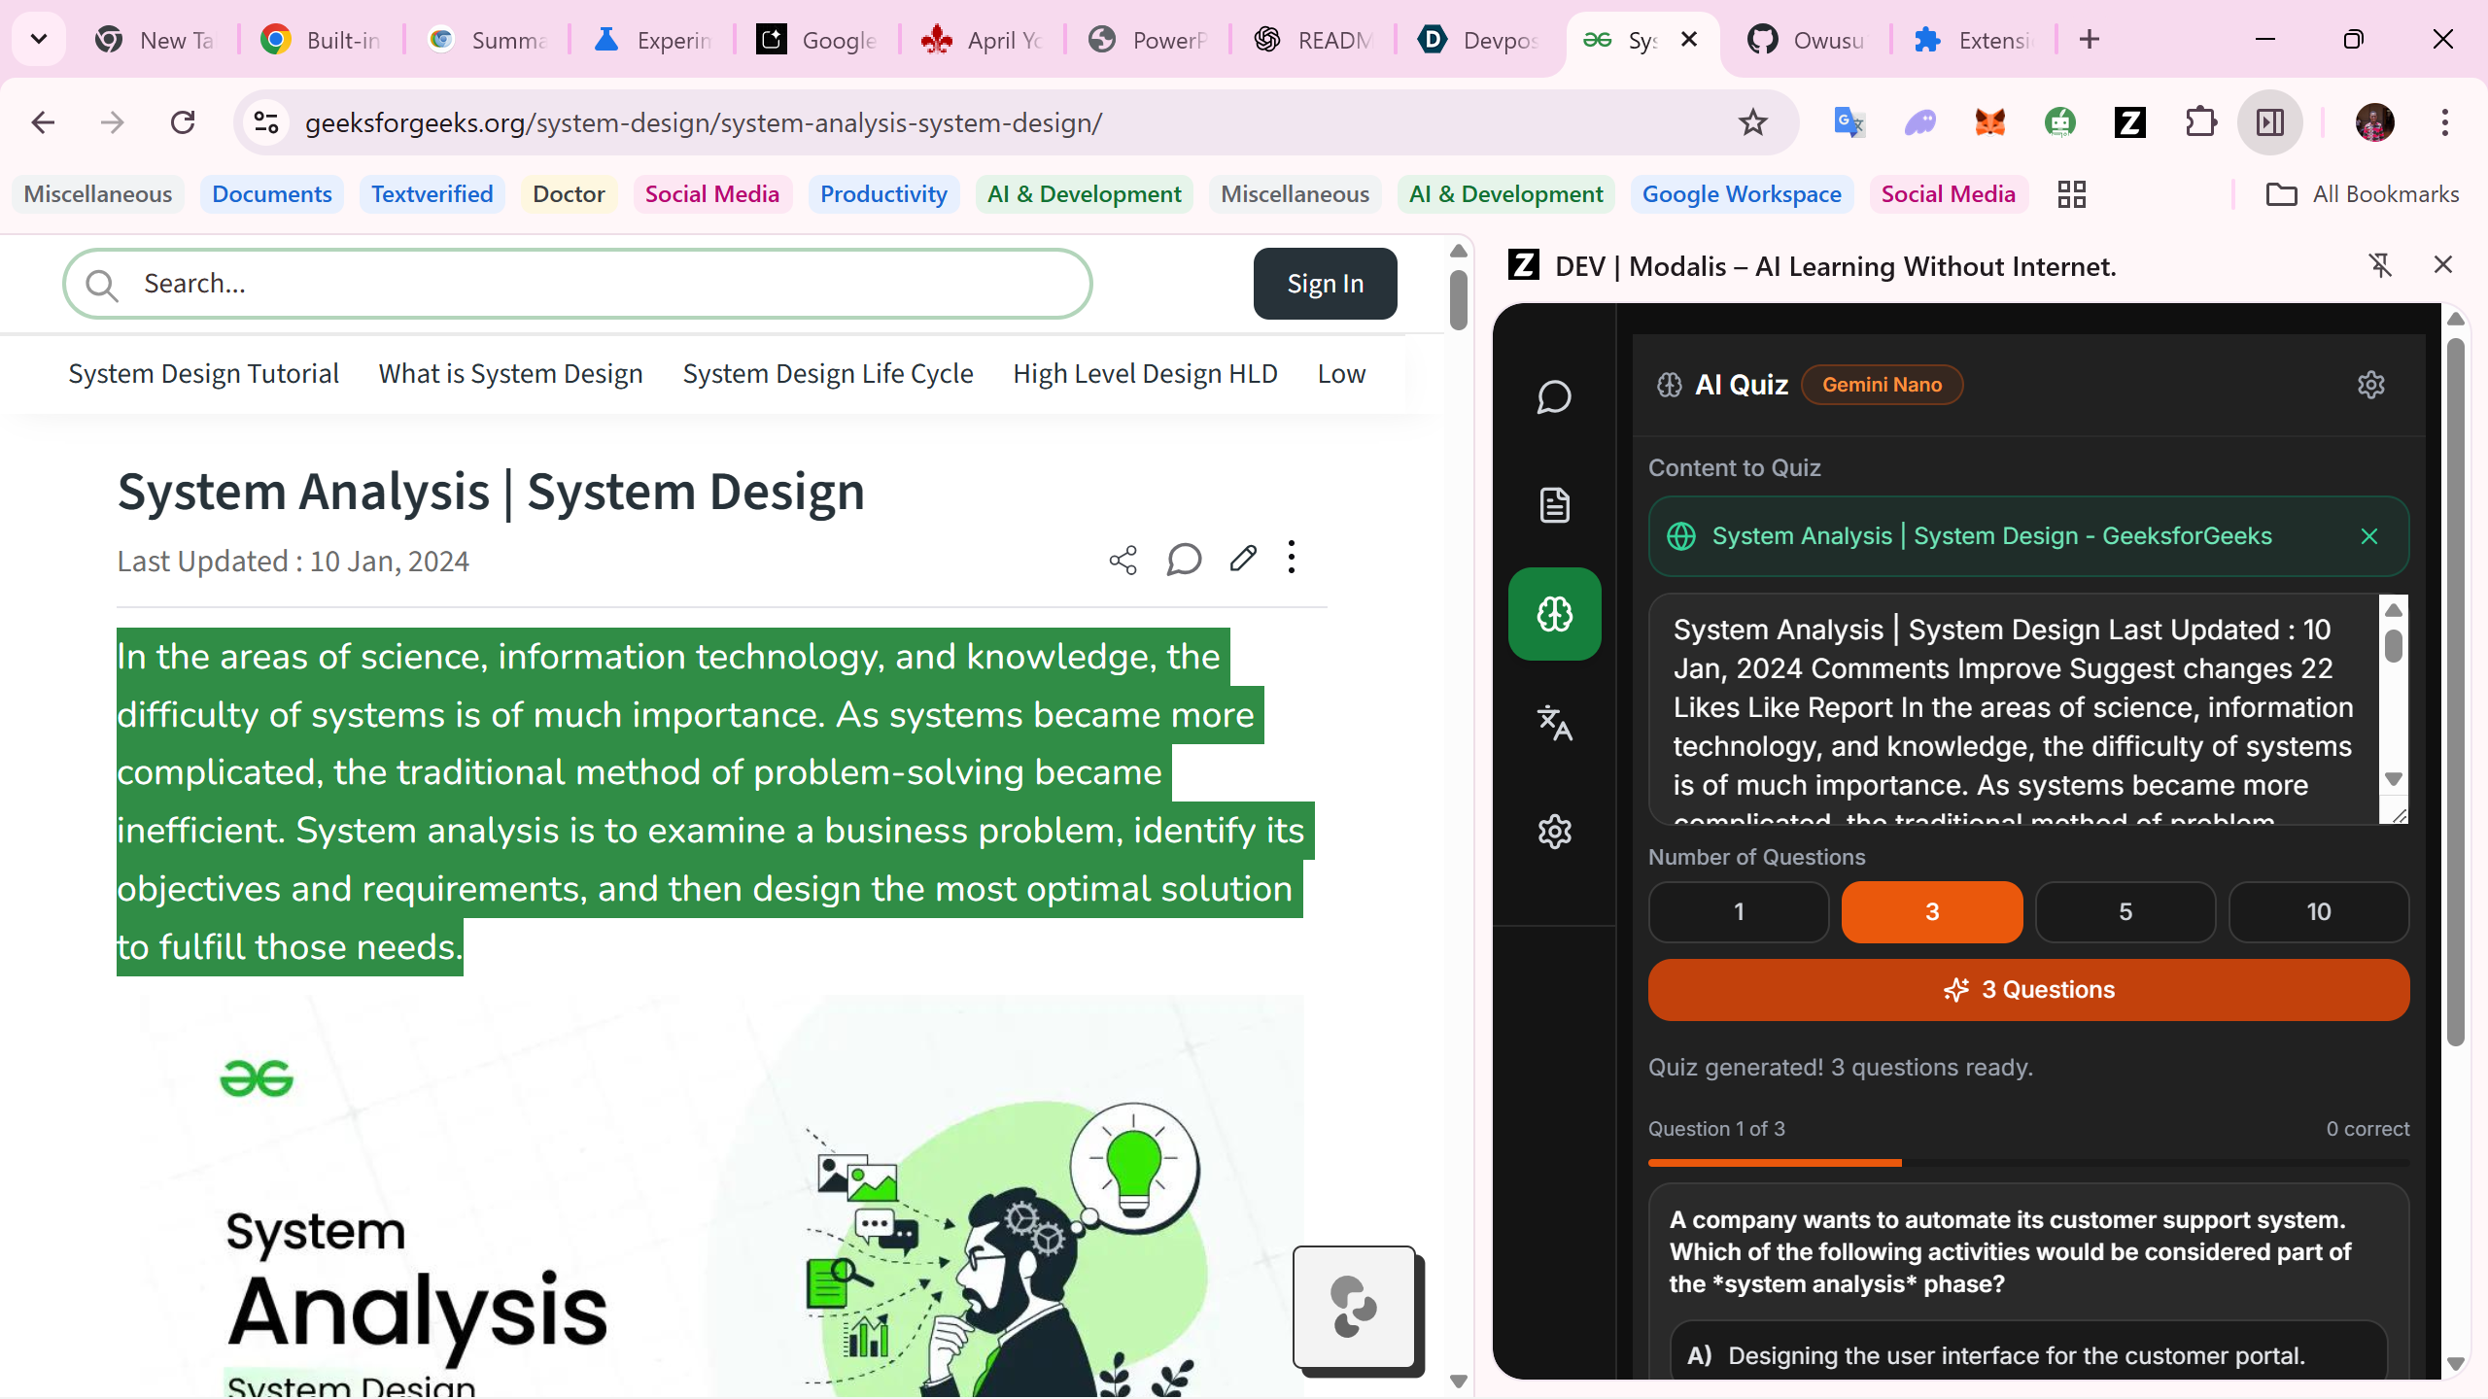Click the pencil improve article icon
This screenshot has height=1399, width=2488.
[x=1242, y=559]
